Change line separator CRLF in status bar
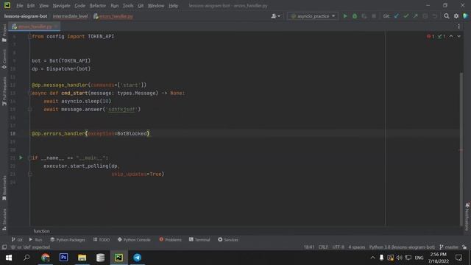The height and width of the screenshot is (265, 471). tap(323, 247)
